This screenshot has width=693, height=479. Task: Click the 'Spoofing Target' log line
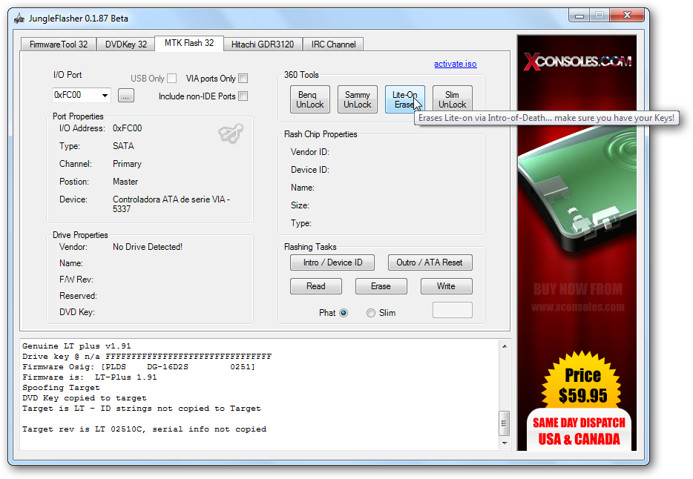tap(61, 388)
